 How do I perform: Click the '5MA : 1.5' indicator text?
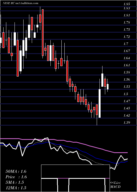[x=15, y=182]
